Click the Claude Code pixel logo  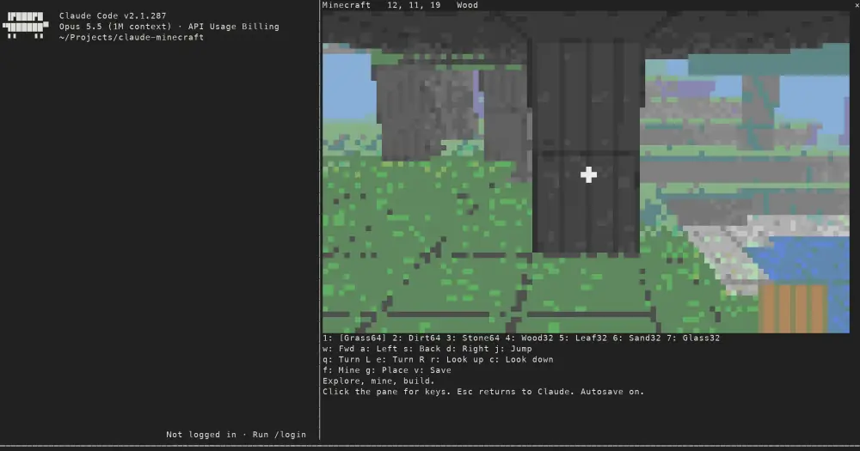(x=26, y=26)
